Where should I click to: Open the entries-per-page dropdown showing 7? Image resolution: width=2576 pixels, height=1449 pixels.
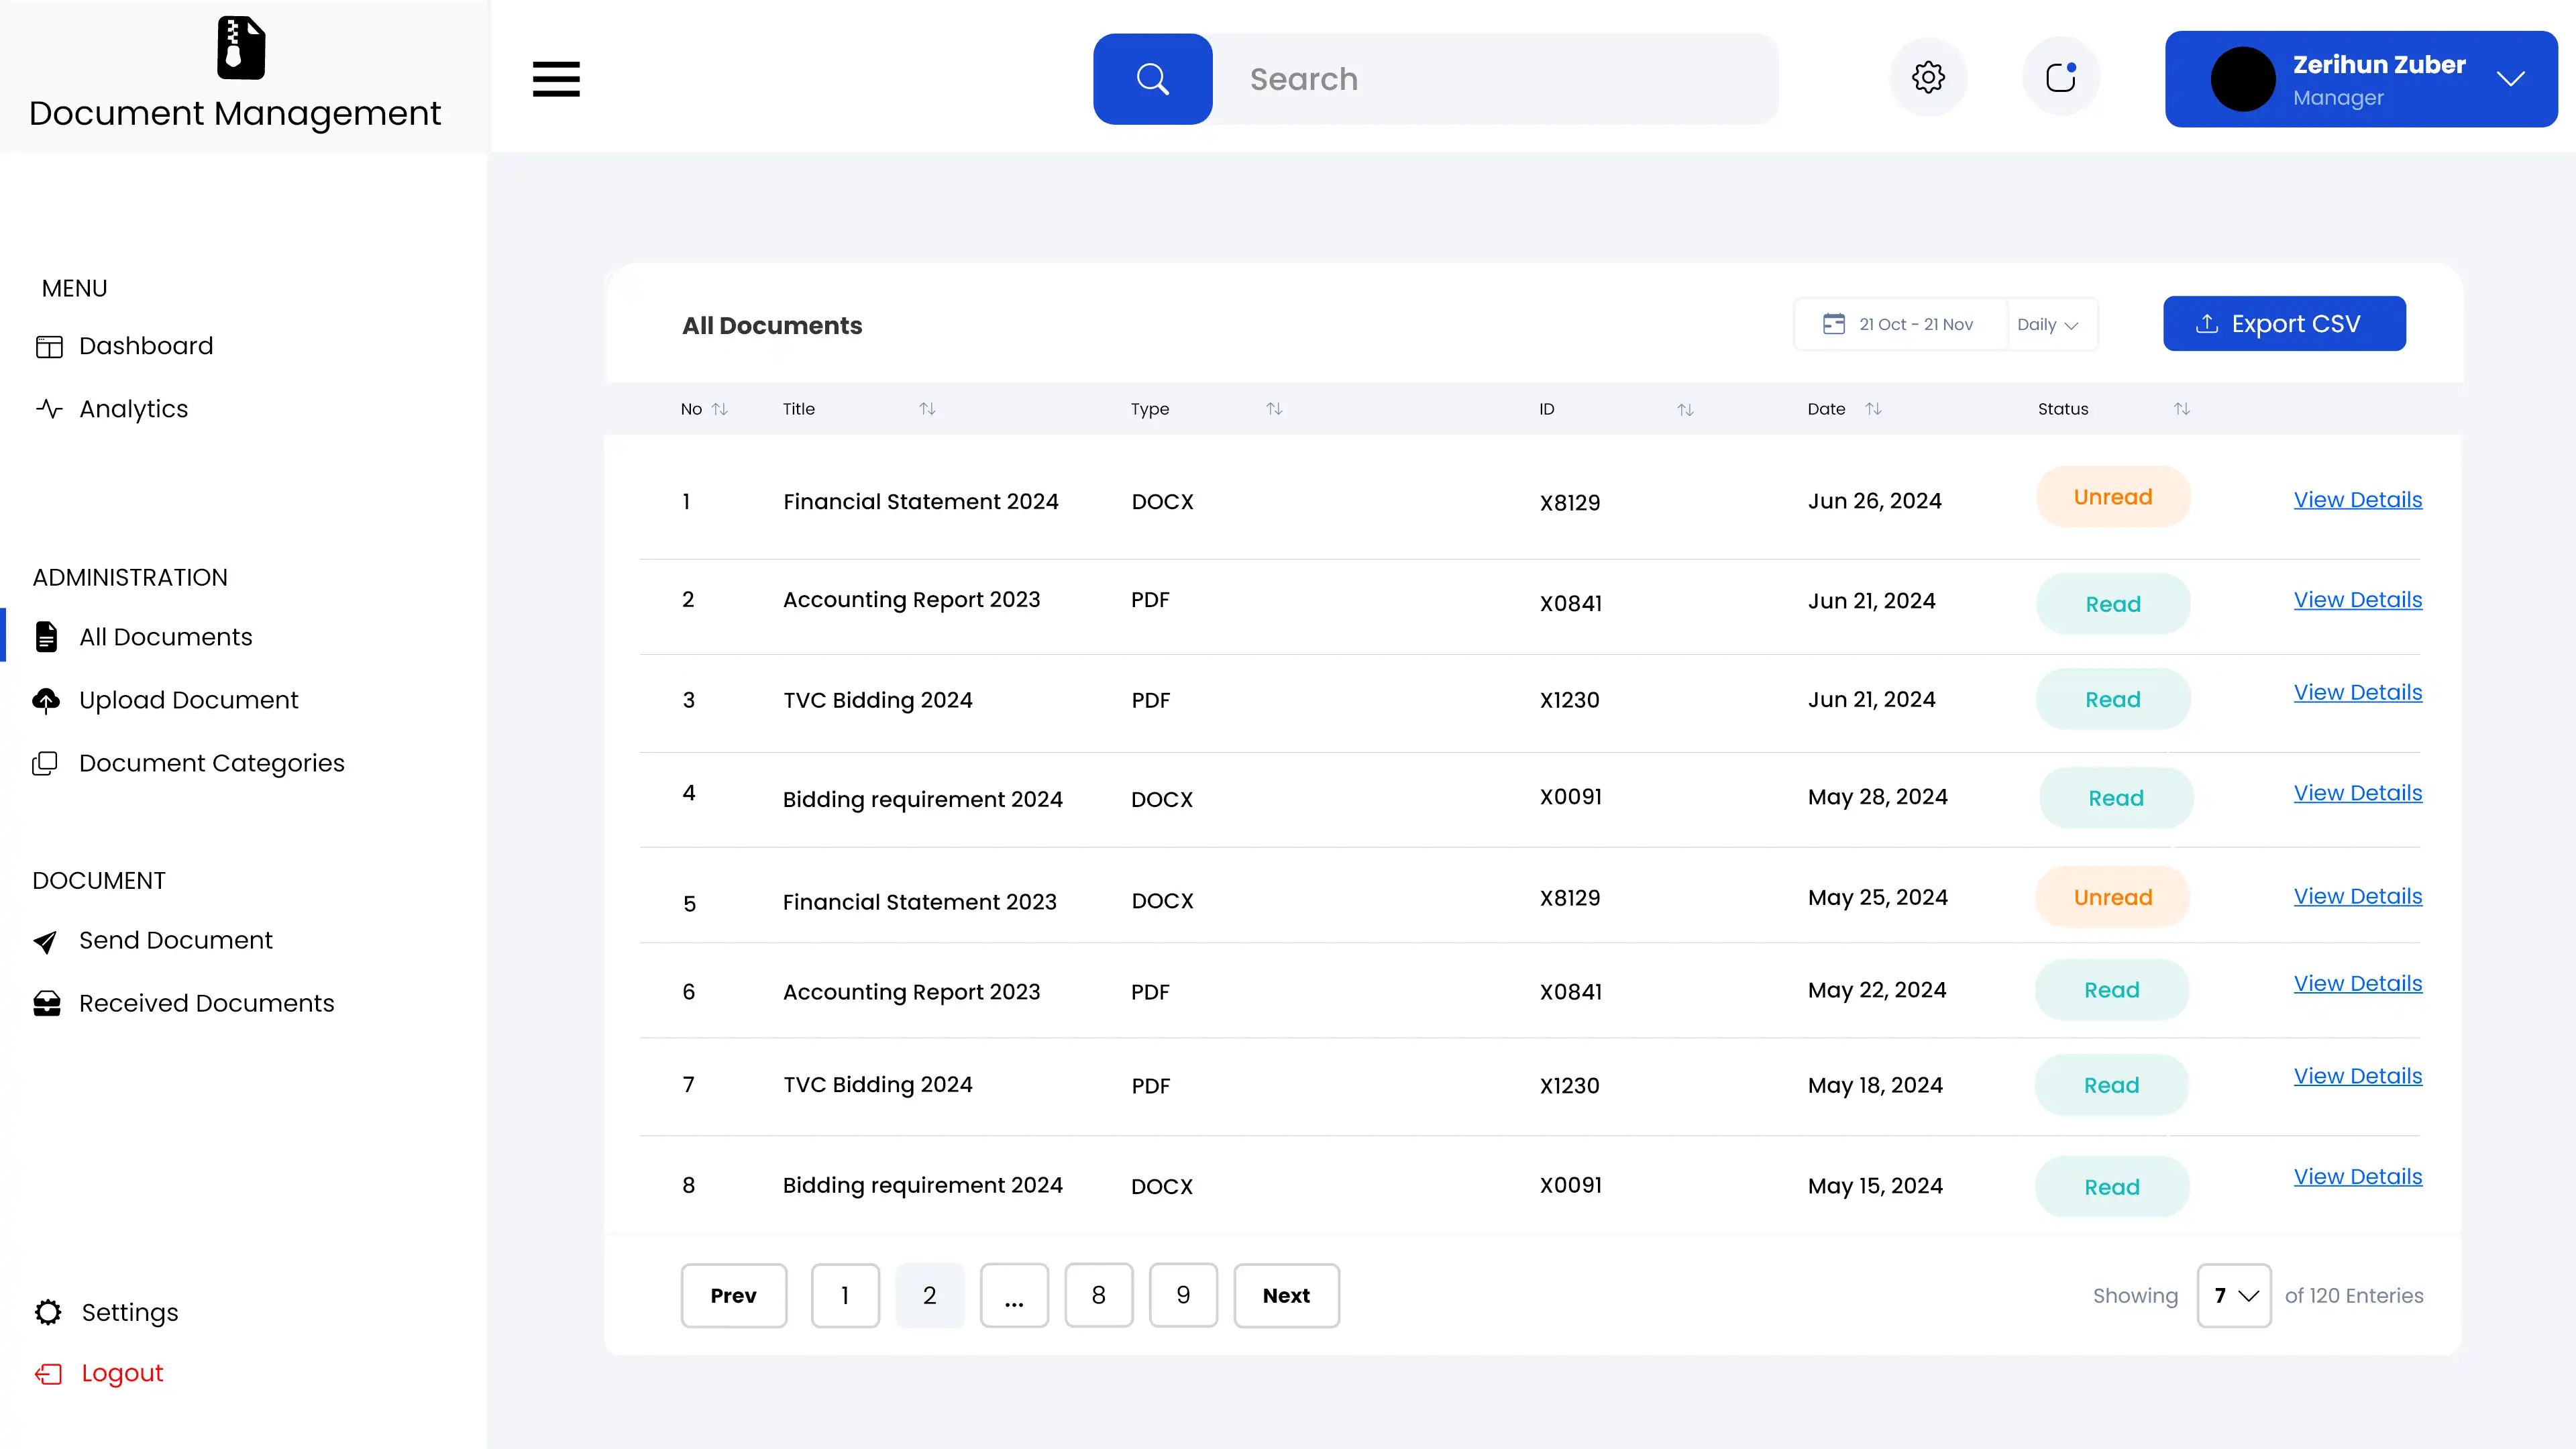tap(2233, 1295)
